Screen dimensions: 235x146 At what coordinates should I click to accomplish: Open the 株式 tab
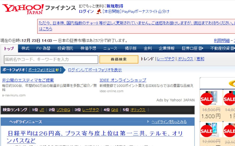[25, 48]
